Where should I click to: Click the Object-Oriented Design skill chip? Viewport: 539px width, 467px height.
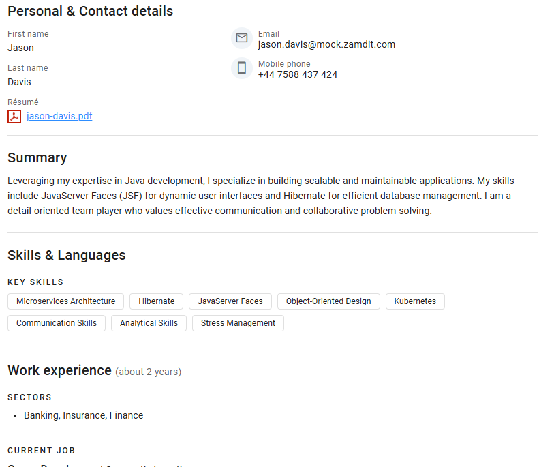[x=328, y=301]
